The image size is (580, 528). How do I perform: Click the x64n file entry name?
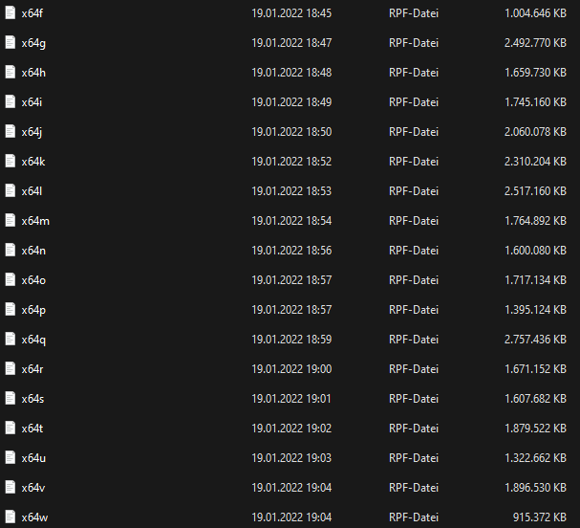click(x=33, y=251)
